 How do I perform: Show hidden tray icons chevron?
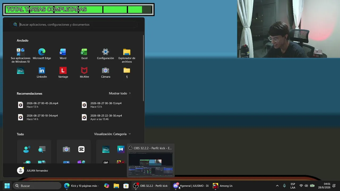tap(277, 186)
